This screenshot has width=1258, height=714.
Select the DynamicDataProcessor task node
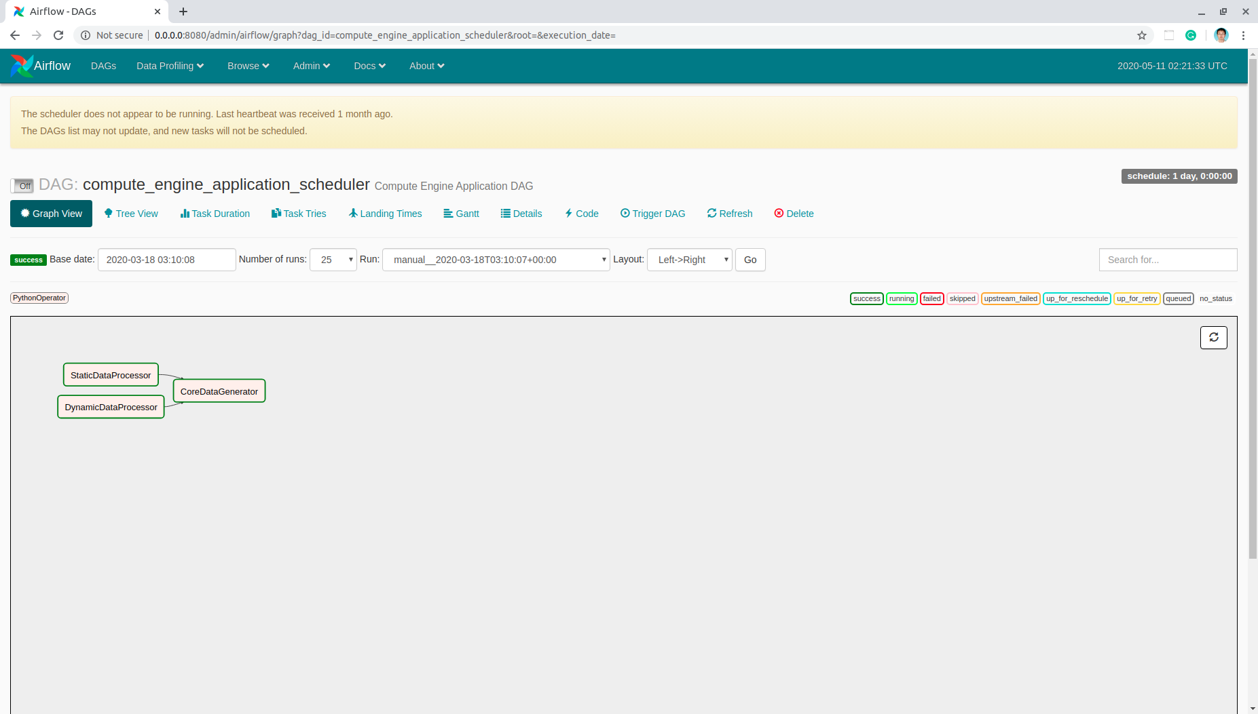[x=111, y=407]
